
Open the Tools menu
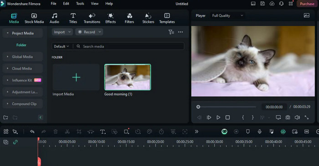pos(80,4)
